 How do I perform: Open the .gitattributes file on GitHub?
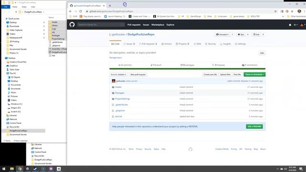(121, 105)
